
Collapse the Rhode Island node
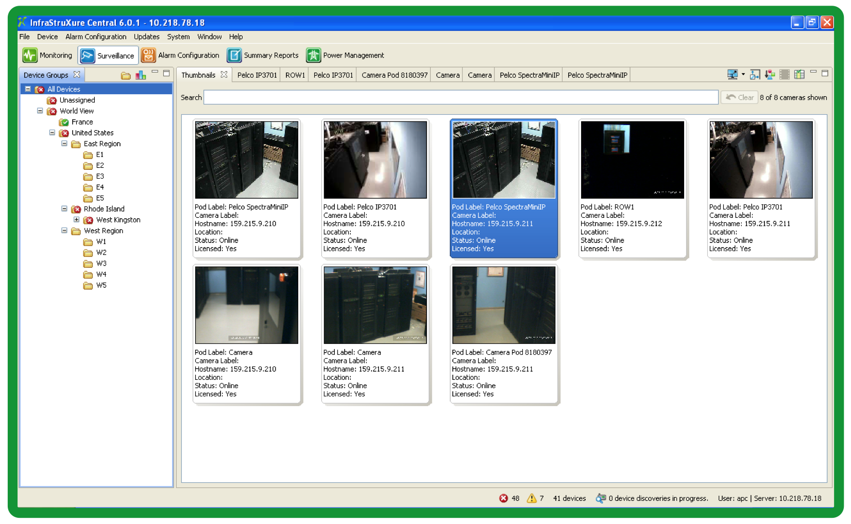tap(64, 208)
